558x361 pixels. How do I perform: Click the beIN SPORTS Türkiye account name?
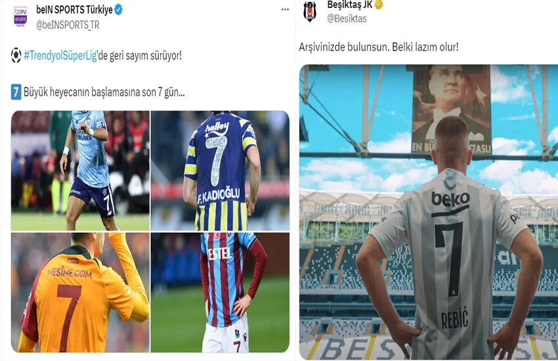[x=74, y=10]
